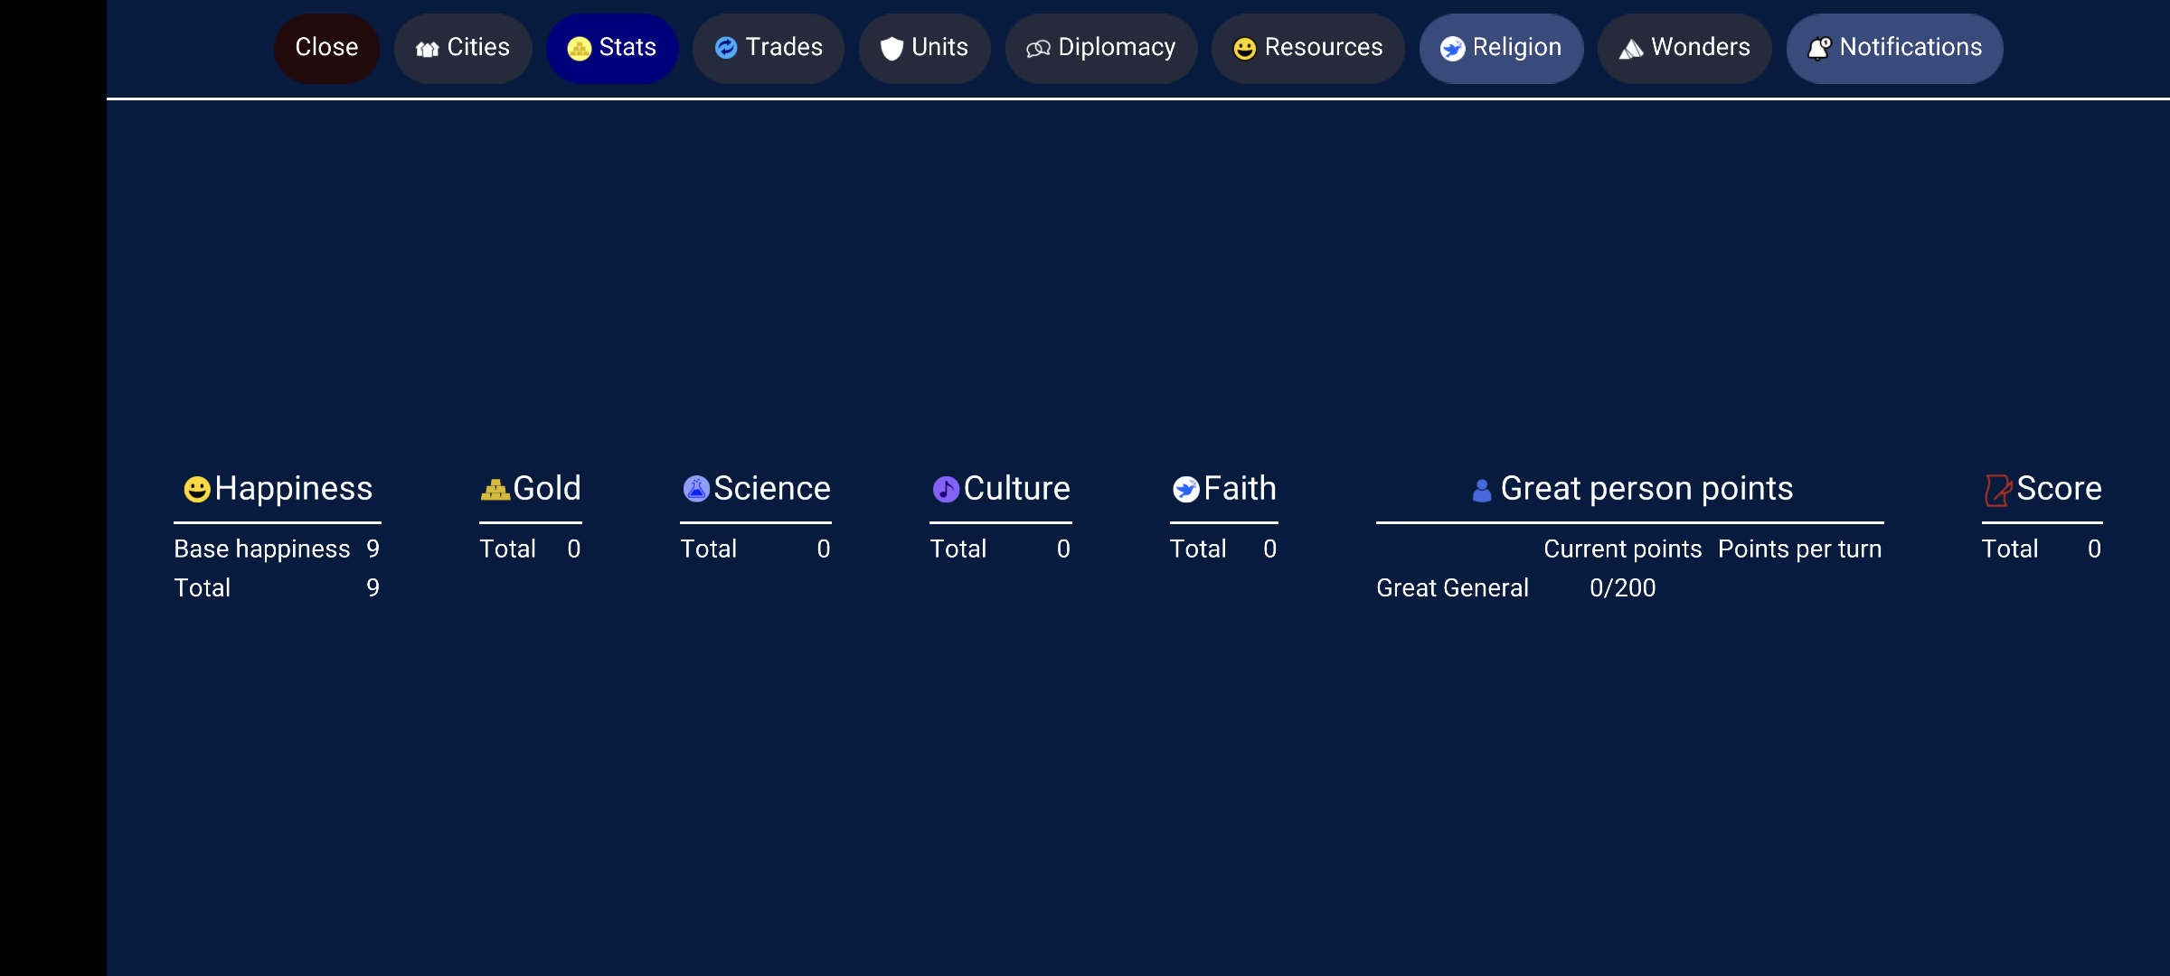Click the Science flask icon
2170x976 pixels.
coord(696,489)
